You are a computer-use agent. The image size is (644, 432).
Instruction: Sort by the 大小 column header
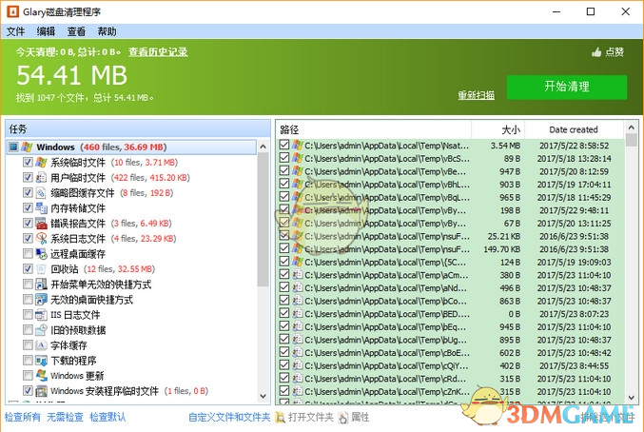tap(510, 128)
